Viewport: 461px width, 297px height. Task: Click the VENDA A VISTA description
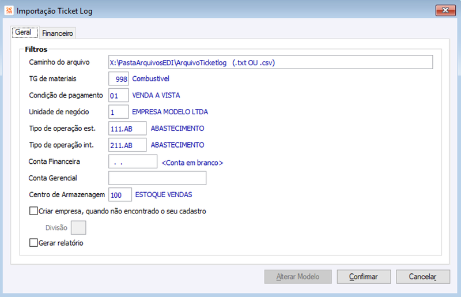156,95
